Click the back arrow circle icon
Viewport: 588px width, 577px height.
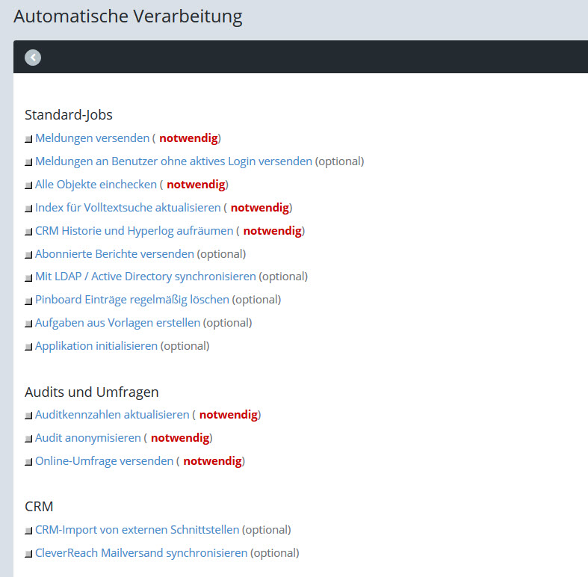coord(33,58)
